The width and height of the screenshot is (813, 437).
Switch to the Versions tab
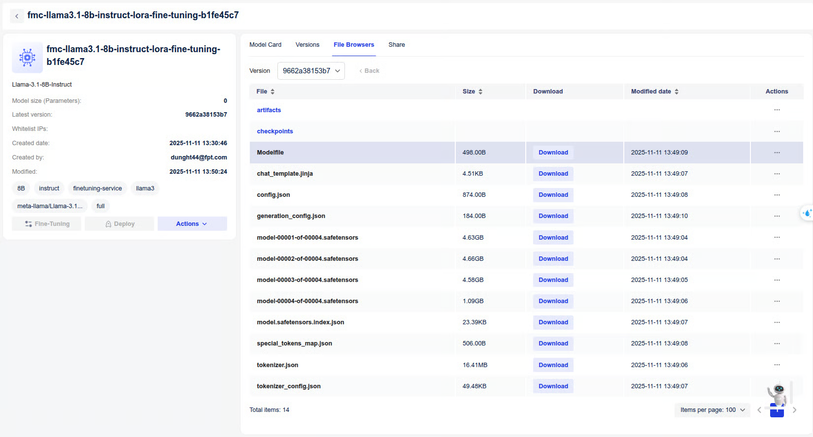(x=307, y=45)
